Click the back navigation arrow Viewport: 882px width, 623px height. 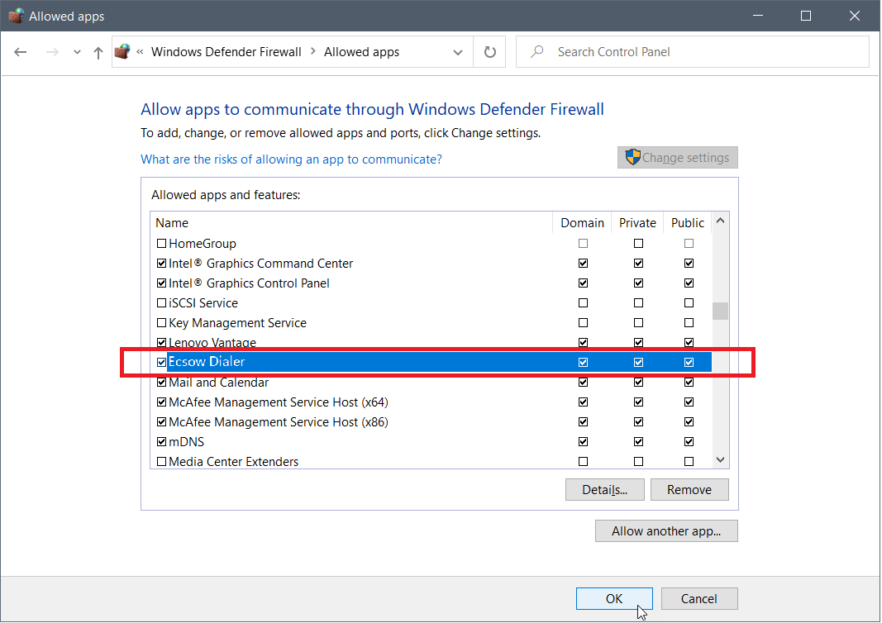[x=20, y=52]
